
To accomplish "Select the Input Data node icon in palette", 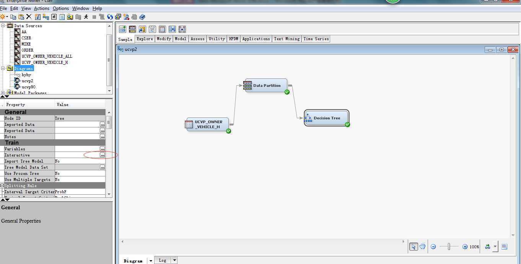I will [x=162, y=29].
